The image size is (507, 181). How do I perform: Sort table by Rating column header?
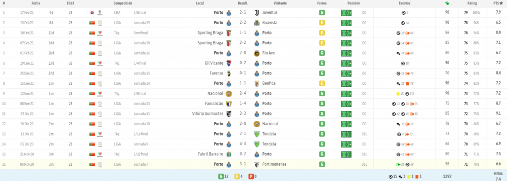click(x=472, y=3)
